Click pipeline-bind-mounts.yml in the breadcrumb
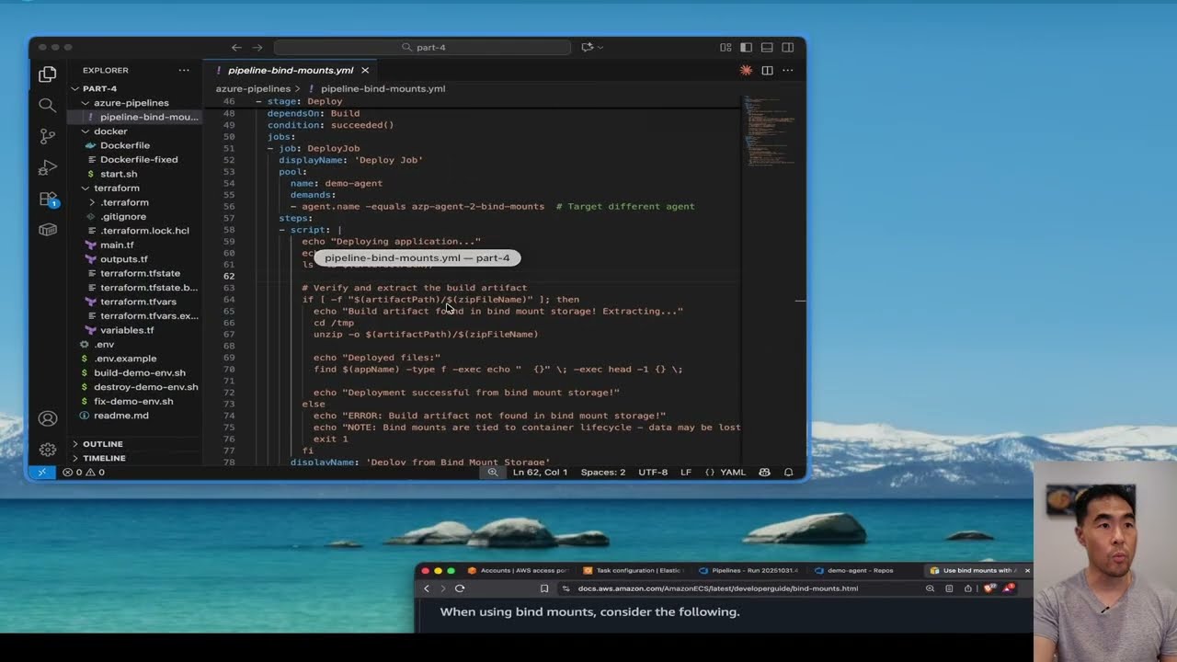This screenshot has height=662, width=1177. point(383,89)
